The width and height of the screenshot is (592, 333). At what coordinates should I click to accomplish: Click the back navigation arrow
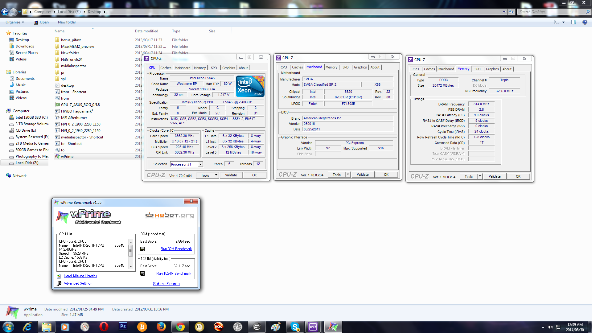click(5, 12)
